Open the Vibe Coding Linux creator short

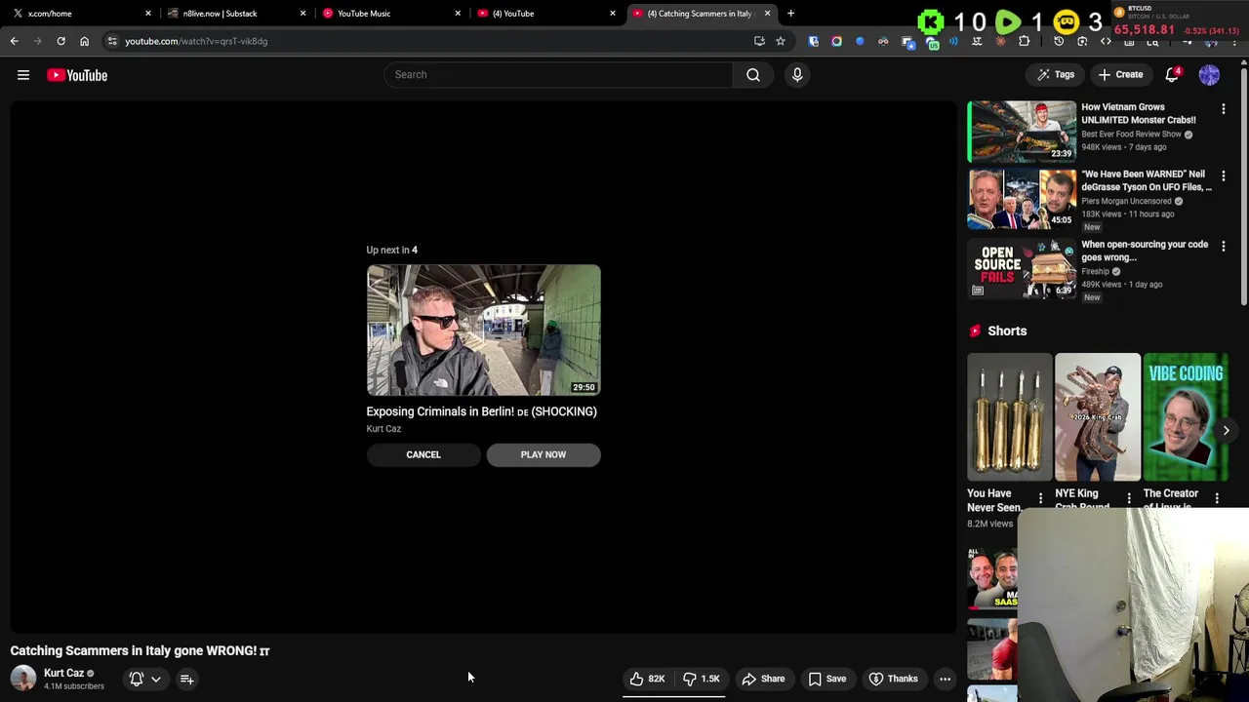(1186, 417)
